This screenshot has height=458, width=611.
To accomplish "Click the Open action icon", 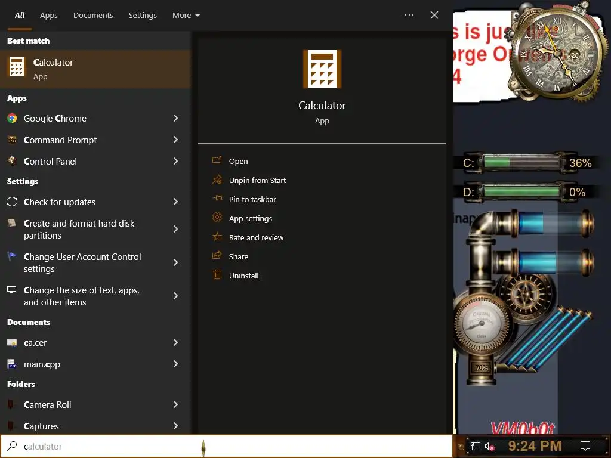I will [217, 160].
